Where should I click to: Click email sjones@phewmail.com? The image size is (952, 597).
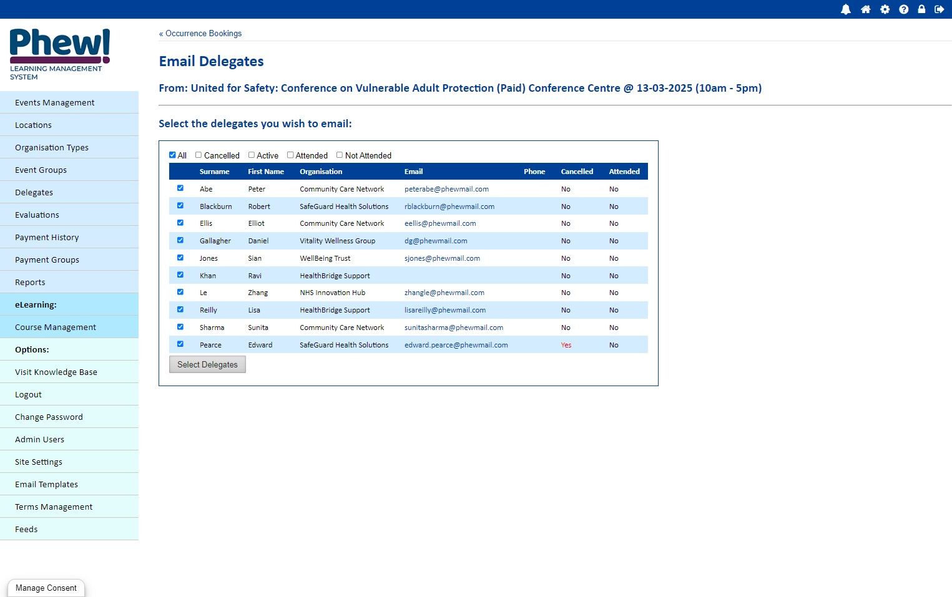point(442,258)
